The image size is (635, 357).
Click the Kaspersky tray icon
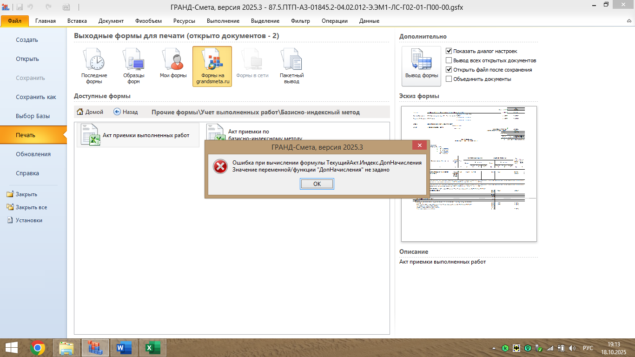(505, 348)
